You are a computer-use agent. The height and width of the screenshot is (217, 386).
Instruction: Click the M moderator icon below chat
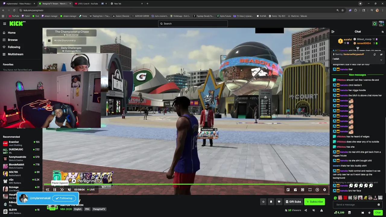(x=362, y=213)
